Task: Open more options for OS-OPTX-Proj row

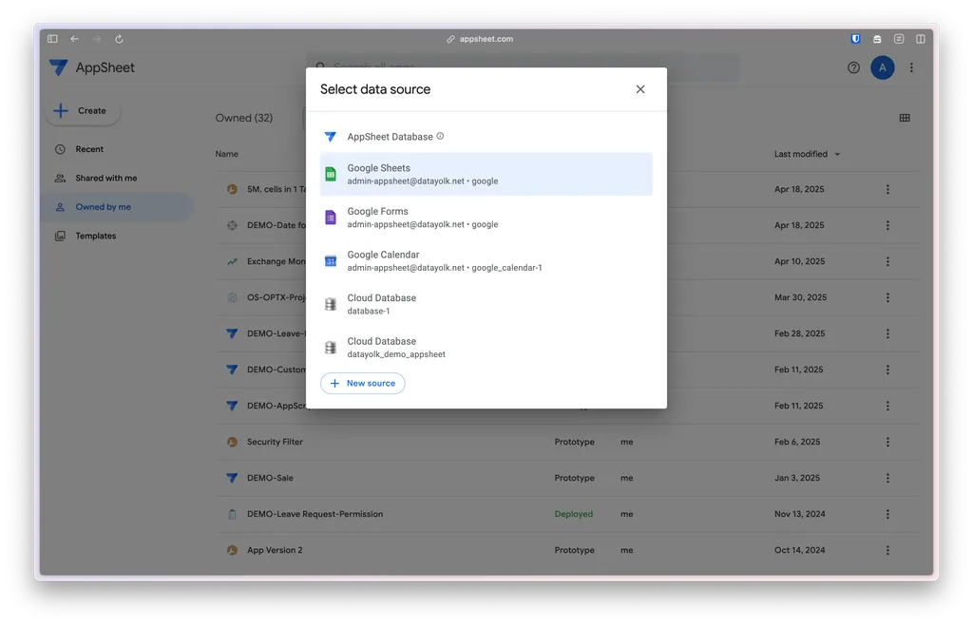Action: 887,297
